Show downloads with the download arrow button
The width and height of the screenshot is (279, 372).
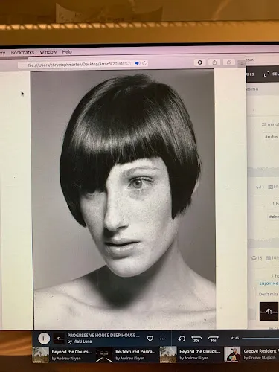tap(199, 62)
